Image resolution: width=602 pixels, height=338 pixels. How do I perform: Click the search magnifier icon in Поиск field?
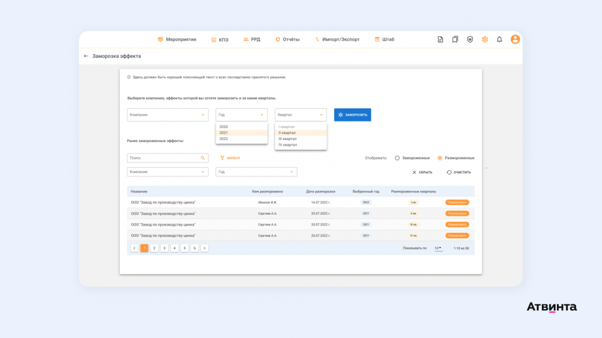point(203,158)
